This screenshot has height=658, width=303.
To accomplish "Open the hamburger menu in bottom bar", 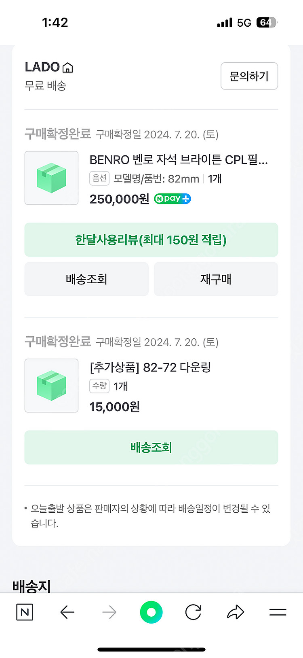I will click(278, 612).
